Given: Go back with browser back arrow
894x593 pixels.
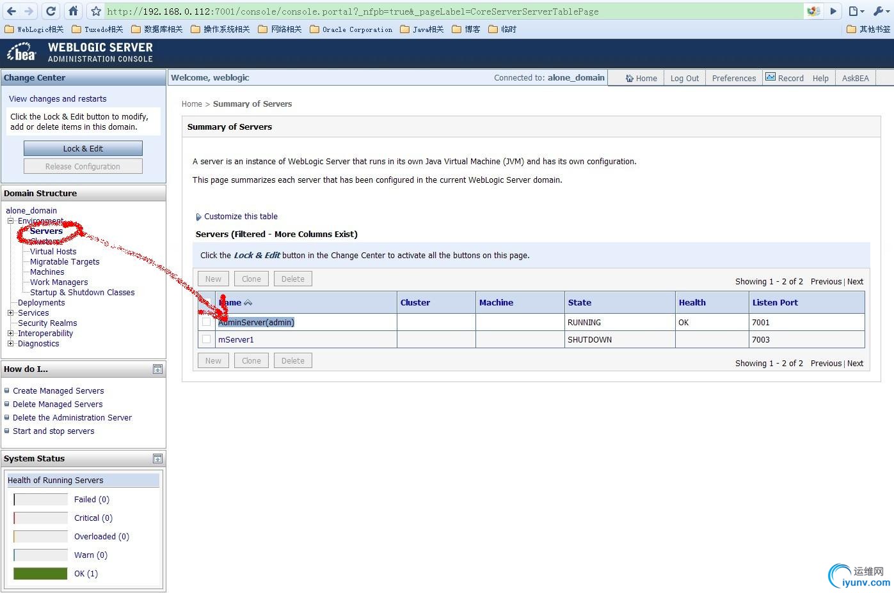Looking at the screenshot, I should click(12, 11).
